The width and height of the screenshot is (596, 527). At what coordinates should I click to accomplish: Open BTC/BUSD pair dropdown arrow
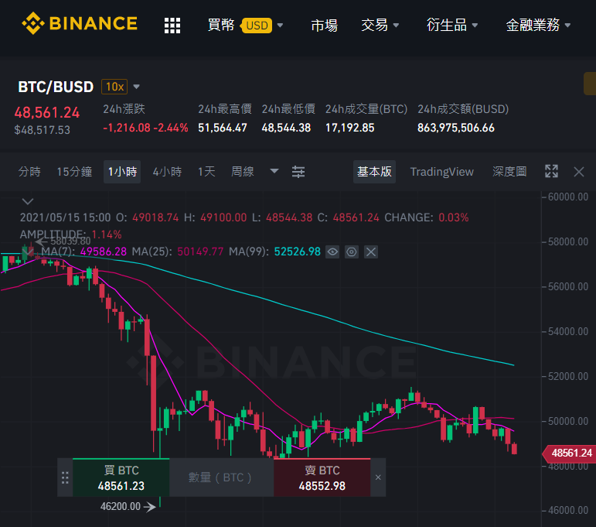[x=137, y=87]
